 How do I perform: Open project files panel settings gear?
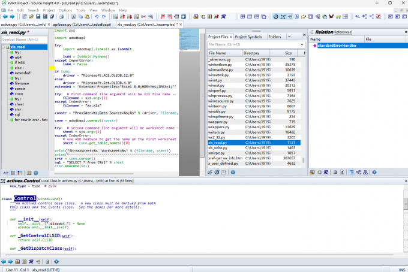point(233,172)
